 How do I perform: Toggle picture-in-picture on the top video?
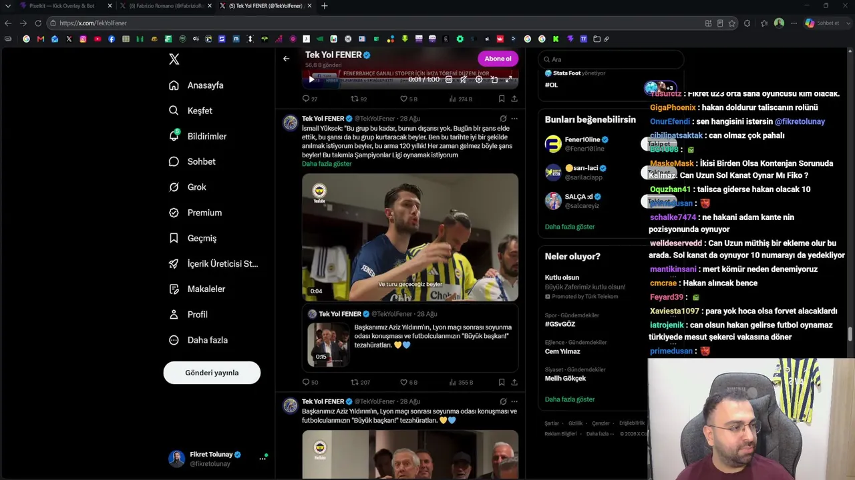pos(494,79)
